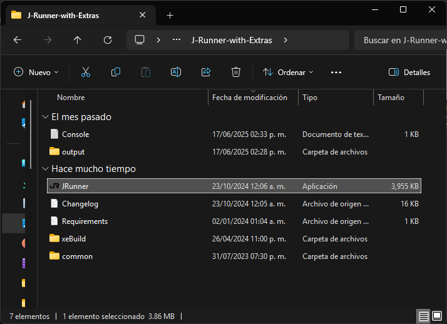The image size is (447, 324).
Task: Select the output folder name
Action: click(73, 152)
